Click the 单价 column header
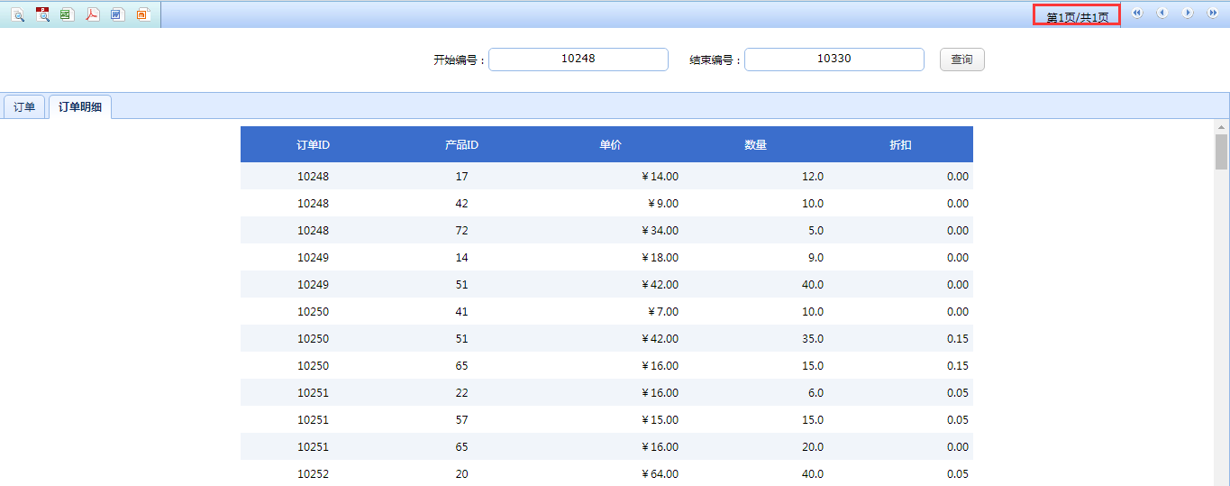Screen dimensions: 1230x486 tap(610, 145)
